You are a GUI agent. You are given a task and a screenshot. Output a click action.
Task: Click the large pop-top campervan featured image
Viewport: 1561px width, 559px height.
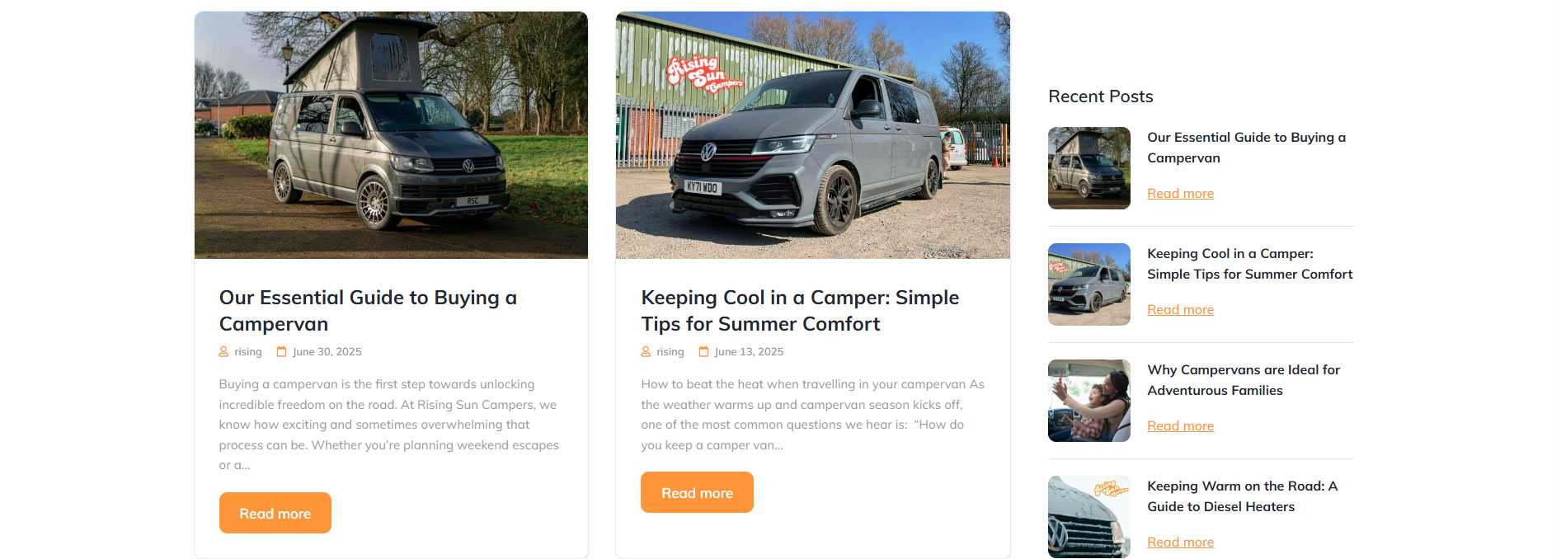pos(391,135)
